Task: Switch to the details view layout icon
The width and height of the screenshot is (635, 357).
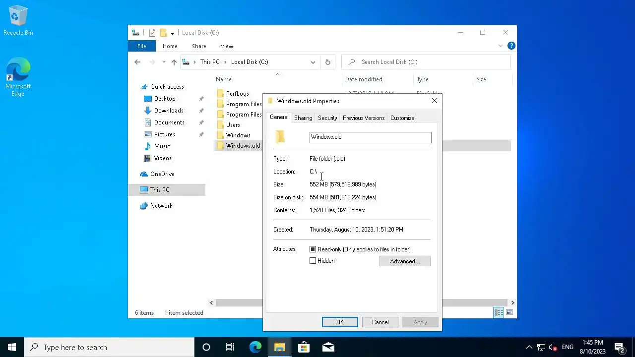Action: click(499, 312)
